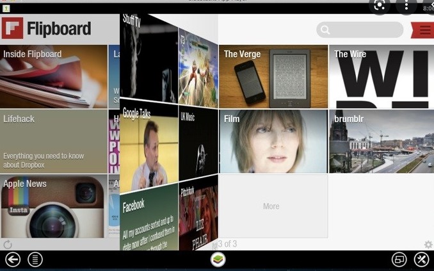Click the magnifier icon in search bar

(x=325, y=29)
